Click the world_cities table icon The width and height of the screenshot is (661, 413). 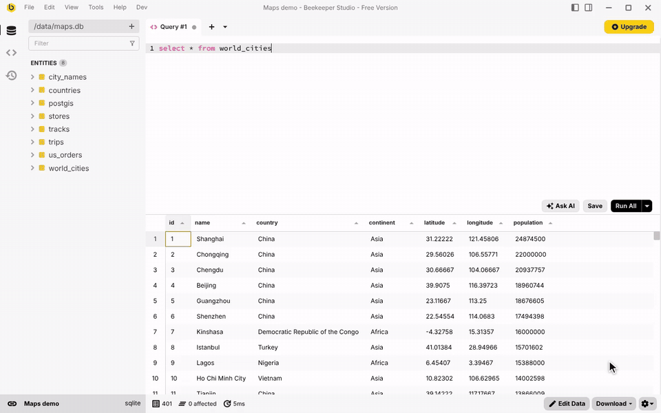click(x=42, y=168)
